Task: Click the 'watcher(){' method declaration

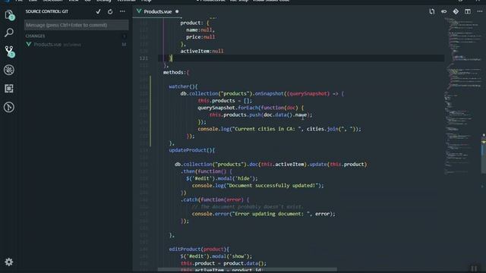Action: coord(183,86)
